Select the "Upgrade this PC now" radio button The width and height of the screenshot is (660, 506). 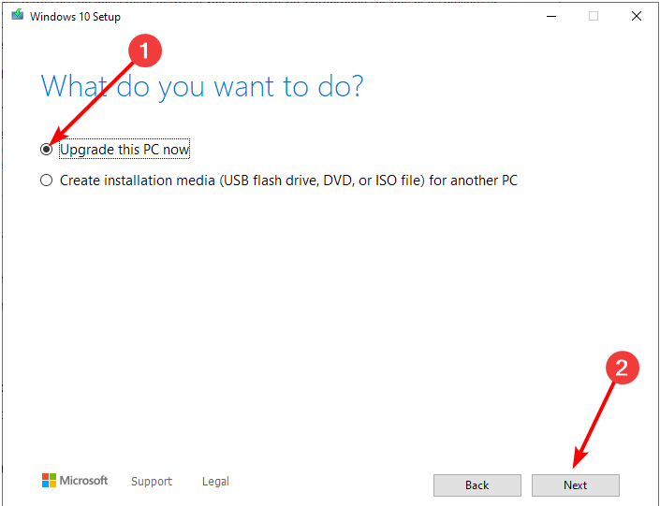(46, 150)
